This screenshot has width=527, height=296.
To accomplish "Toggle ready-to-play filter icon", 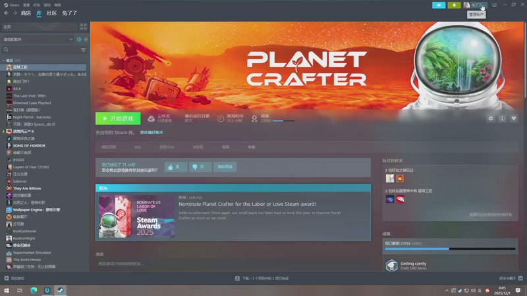I will point(86,39).
